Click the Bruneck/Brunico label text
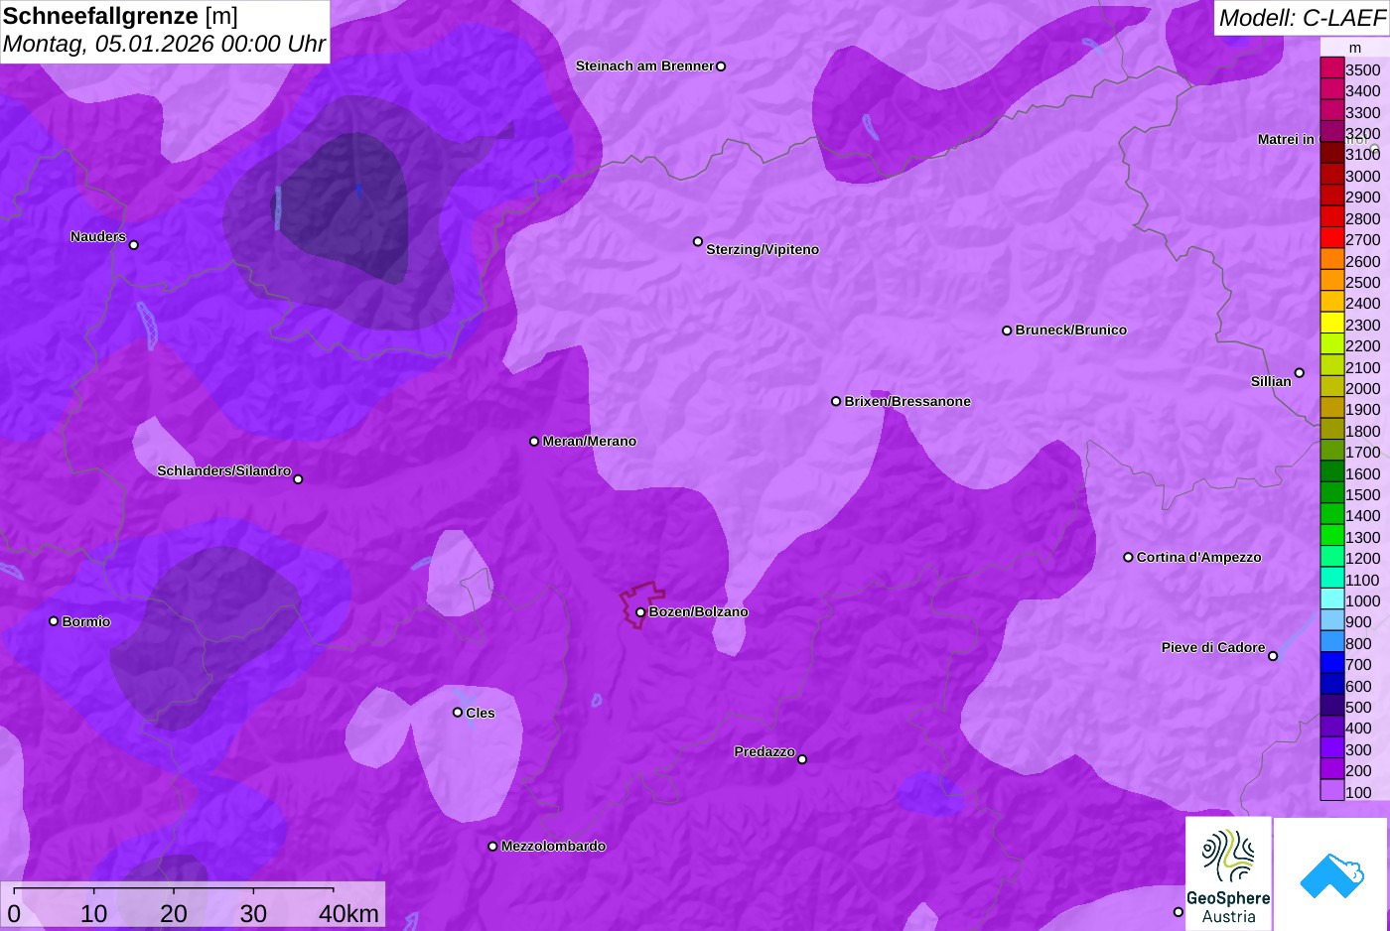Image resolution: width=1390 pixels, height=931 pixels. pos(1071,331)
